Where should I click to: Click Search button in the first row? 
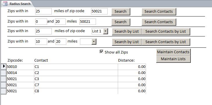(121, 12)
